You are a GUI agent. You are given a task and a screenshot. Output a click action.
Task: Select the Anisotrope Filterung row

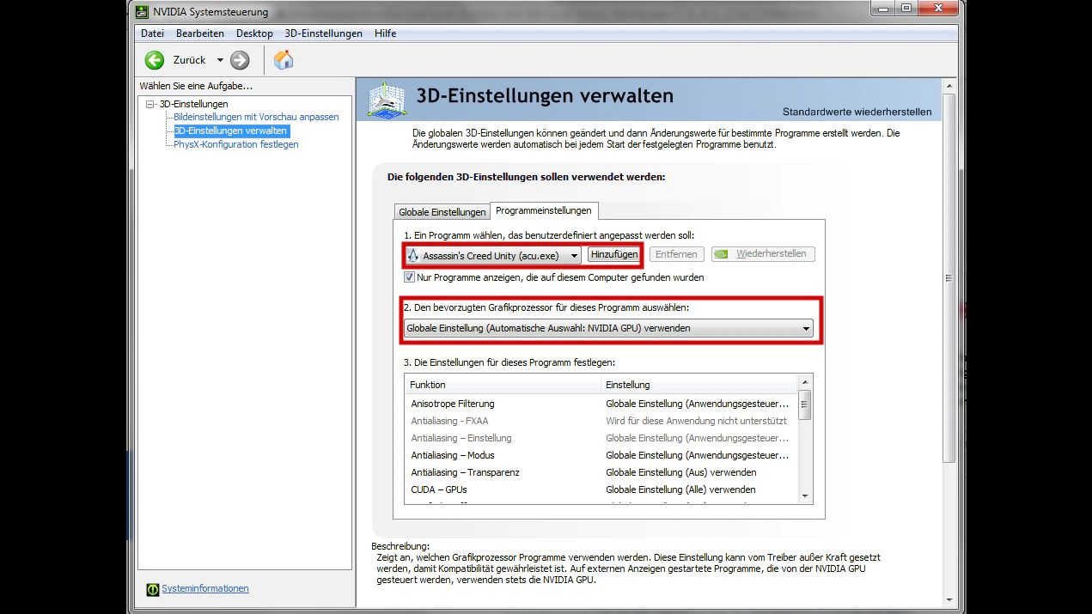coord(601,404)
